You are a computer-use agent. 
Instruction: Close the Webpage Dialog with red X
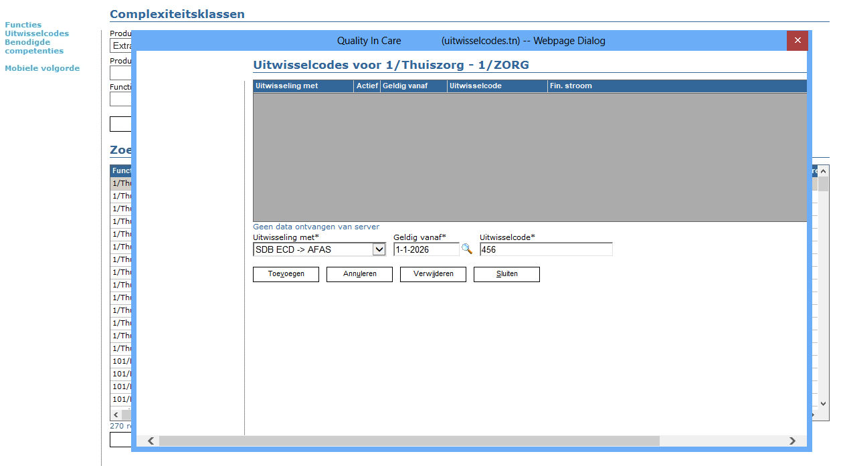797,41
